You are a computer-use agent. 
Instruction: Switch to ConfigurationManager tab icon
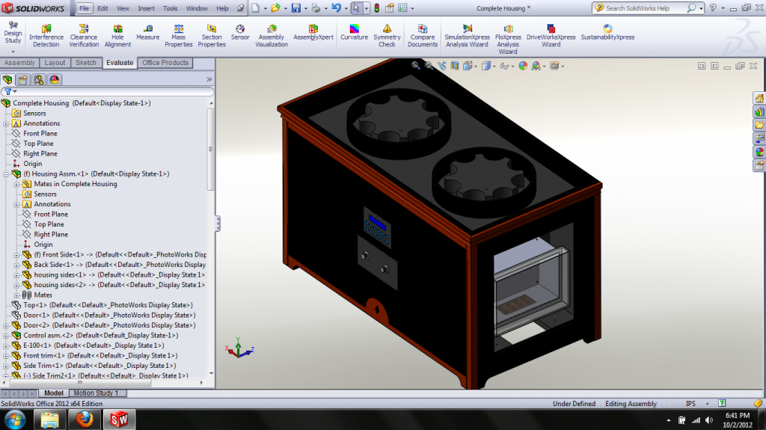[x=39, y=80]
